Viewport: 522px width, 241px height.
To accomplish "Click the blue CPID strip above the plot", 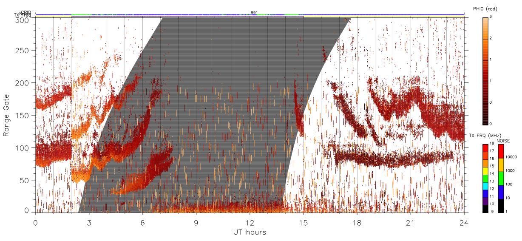I will 250,14.
